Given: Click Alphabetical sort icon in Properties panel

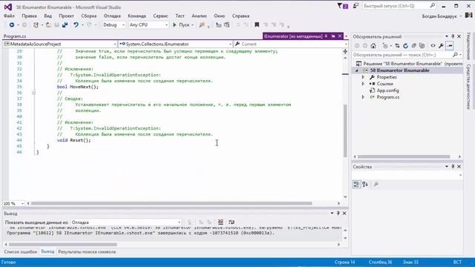Looking at the screenshot, I should point(365,184).
